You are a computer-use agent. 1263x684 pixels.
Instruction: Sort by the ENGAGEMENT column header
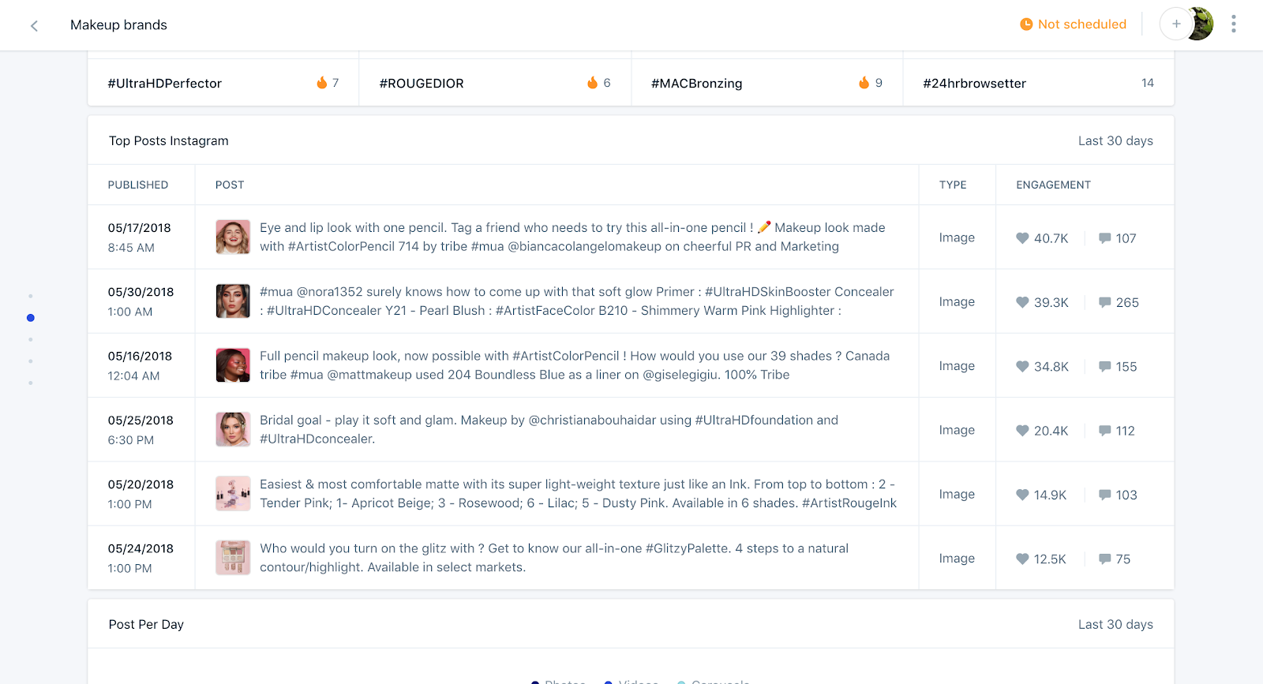coord(1053,185)
